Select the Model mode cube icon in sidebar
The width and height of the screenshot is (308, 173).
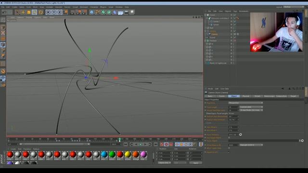click(x=3, y=27)
